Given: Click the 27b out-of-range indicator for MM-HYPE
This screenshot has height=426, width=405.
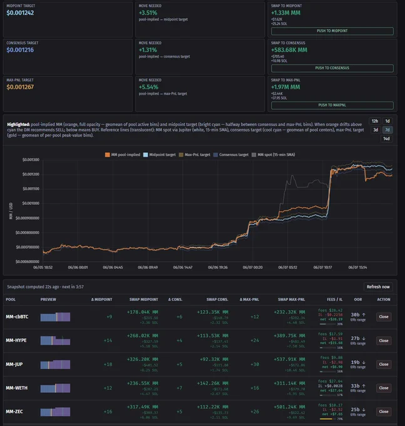Looking at the screenshot, I should (x=358, y=338).
